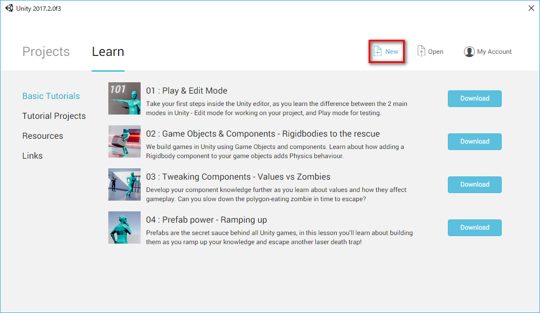540x313 pixels.
Task: Open Links category
Action: pos(32,155)
